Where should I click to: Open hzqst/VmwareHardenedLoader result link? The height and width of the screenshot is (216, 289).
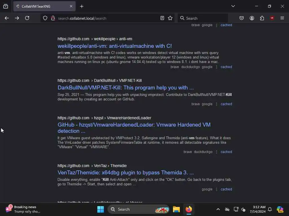(x=134, y=128)
